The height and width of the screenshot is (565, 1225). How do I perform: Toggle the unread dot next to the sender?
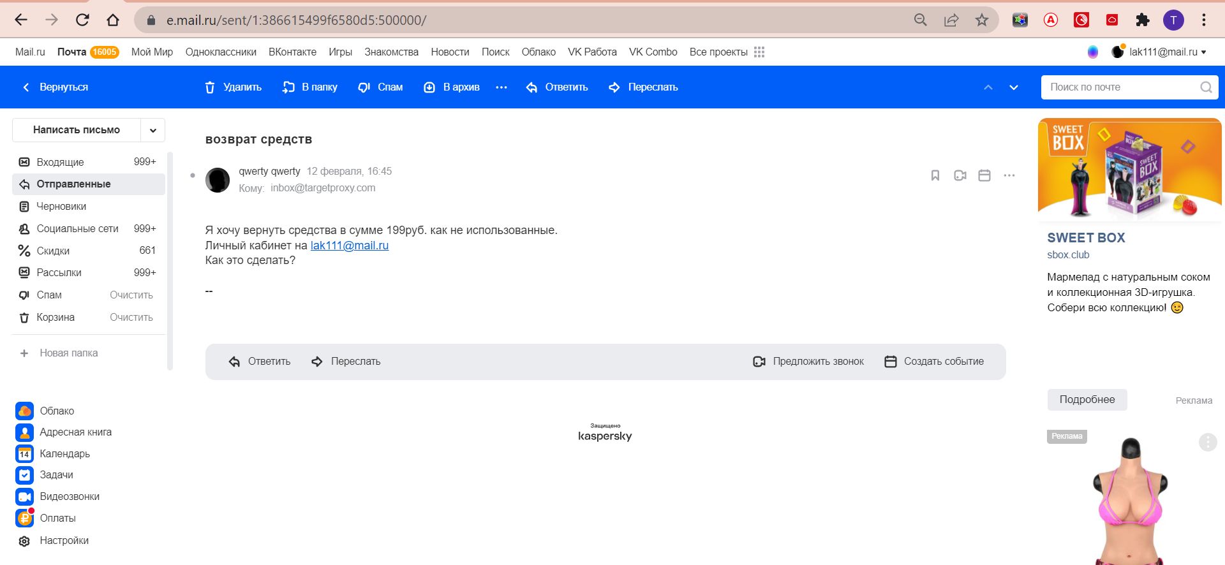click(193, 175)
